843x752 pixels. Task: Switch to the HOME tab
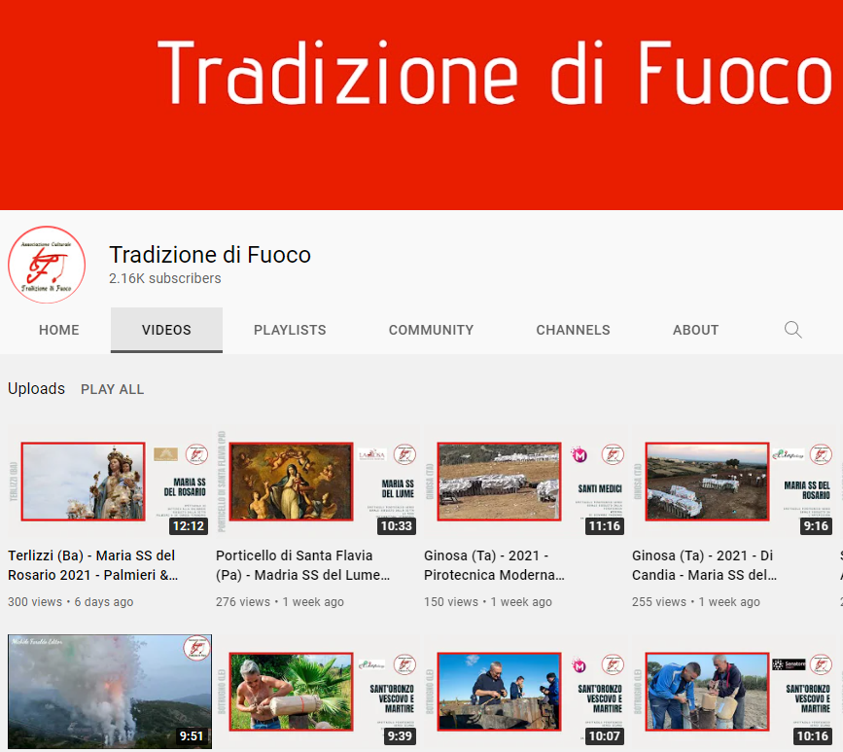[59, 330]
